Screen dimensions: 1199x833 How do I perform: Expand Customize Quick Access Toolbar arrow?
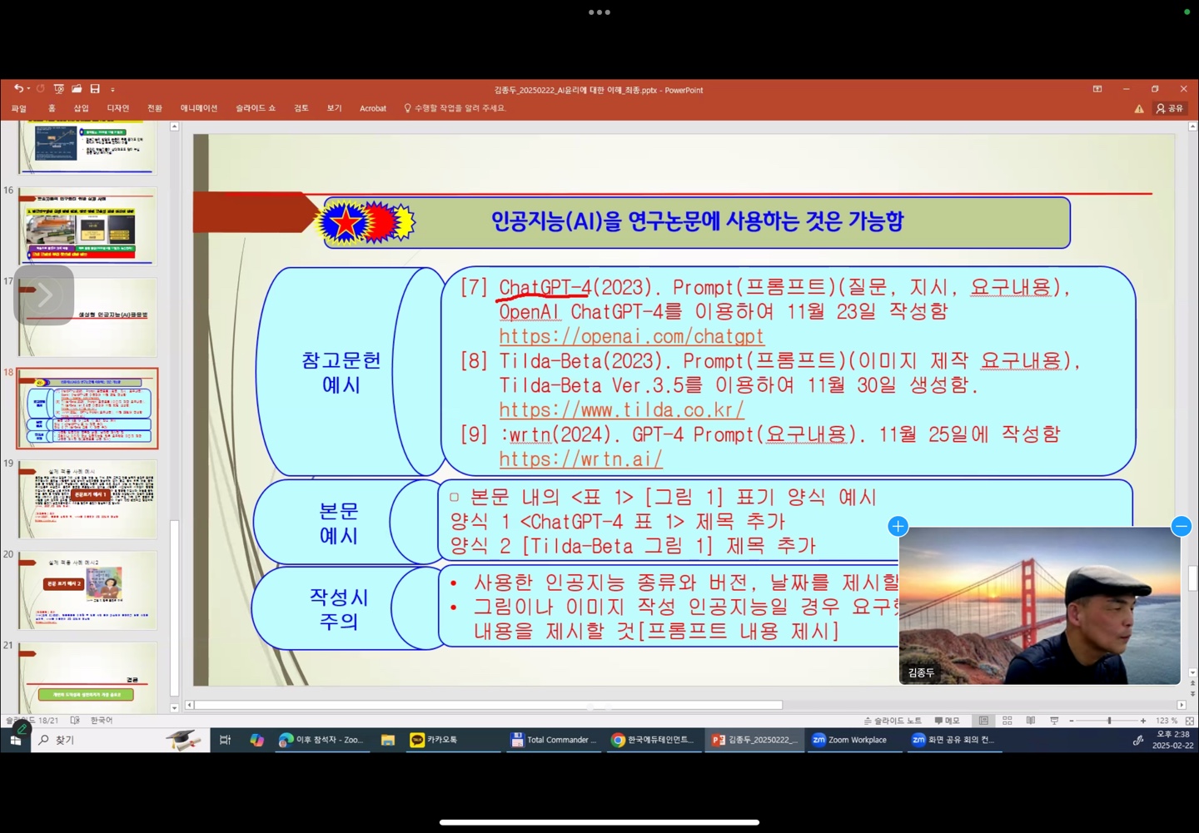point(112,90)
